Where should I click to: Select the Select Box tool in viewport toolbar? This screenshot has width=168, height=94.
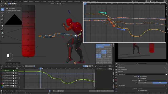(x=2, y=9)
